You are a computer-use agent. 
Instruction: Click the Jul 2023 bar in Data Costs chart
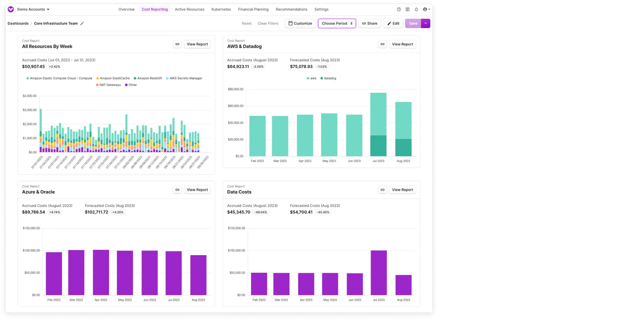click(379, 273)
